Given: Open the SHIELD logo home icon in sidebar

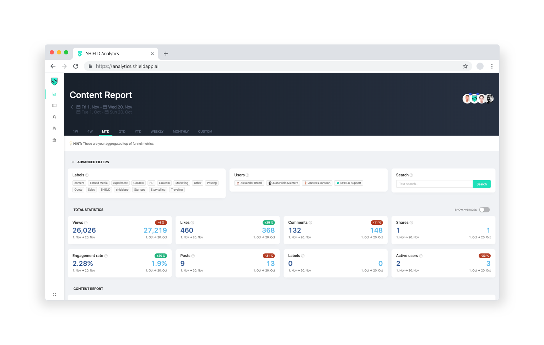Looking at the screenshot, I should [x=54, y=81].
